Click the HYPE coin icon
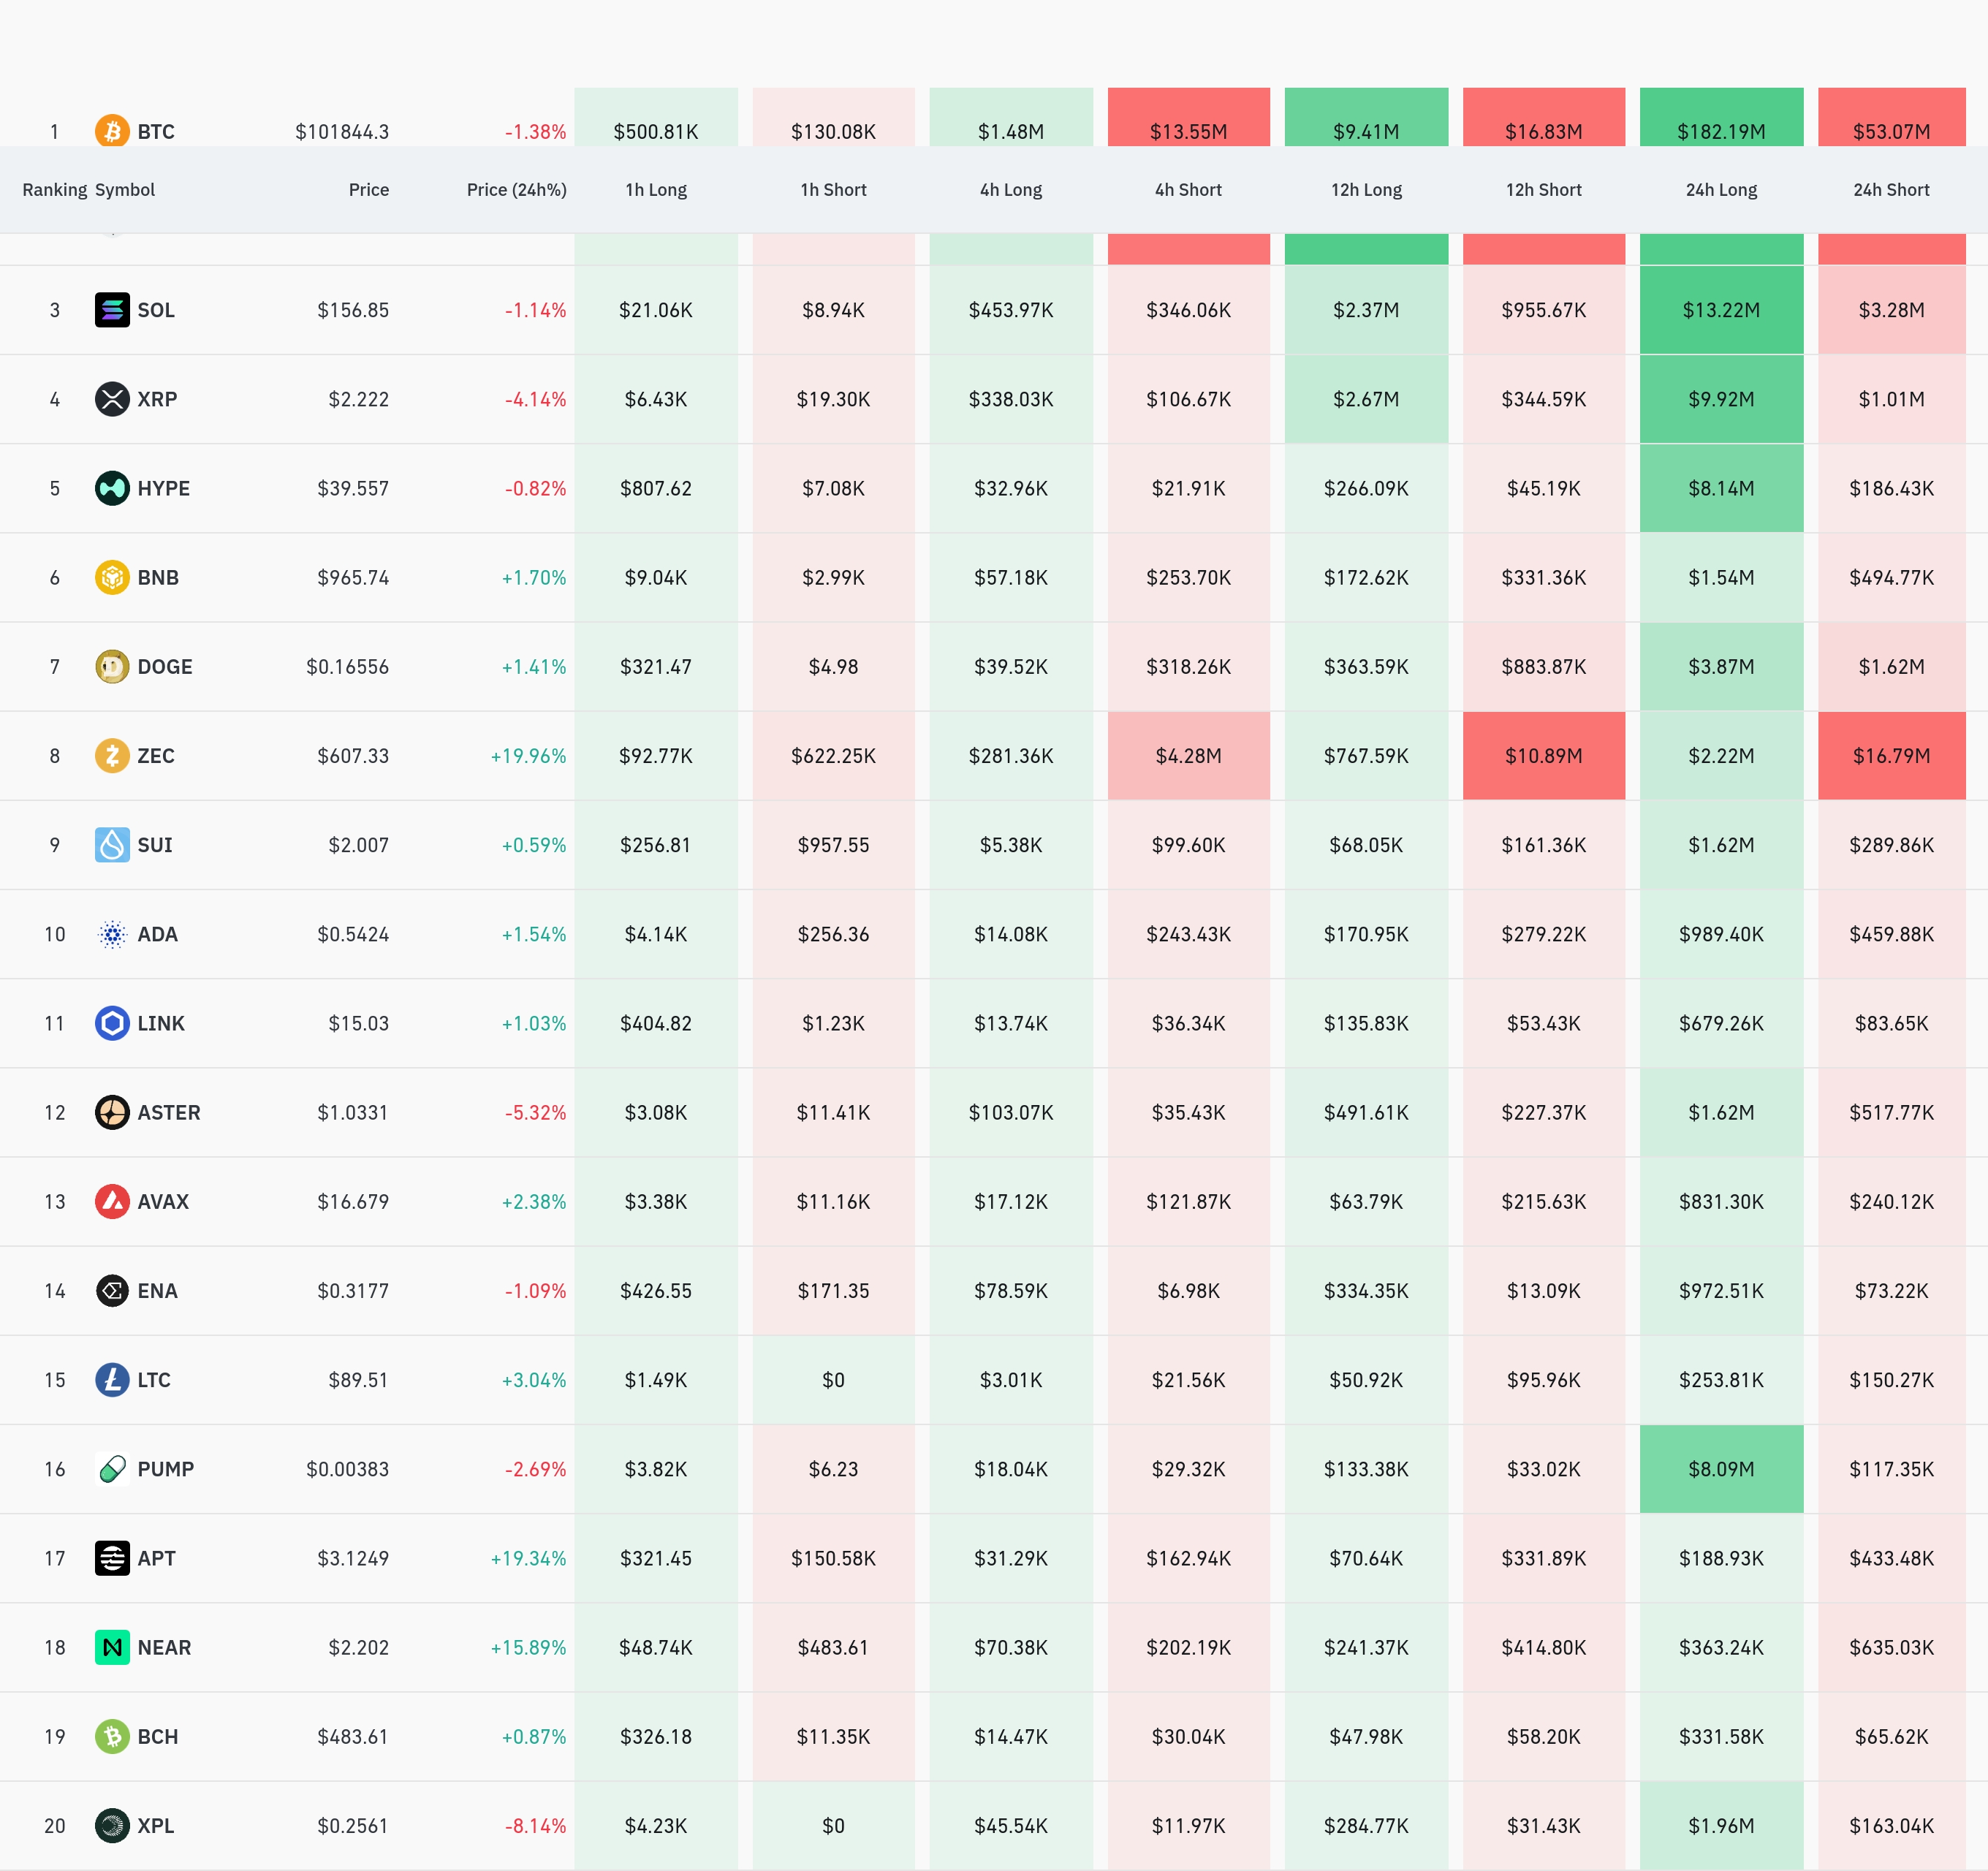Viewport: 1988px width, 1871px height. [112, 488]
